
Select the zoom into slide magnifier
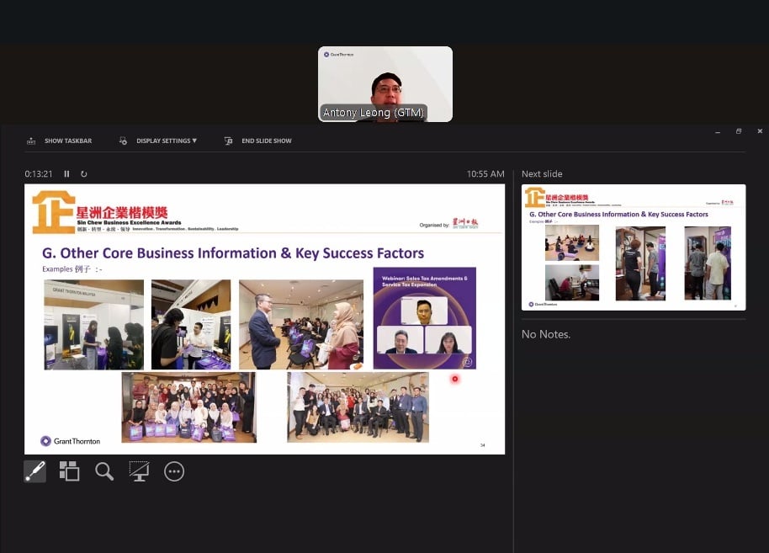104,471
